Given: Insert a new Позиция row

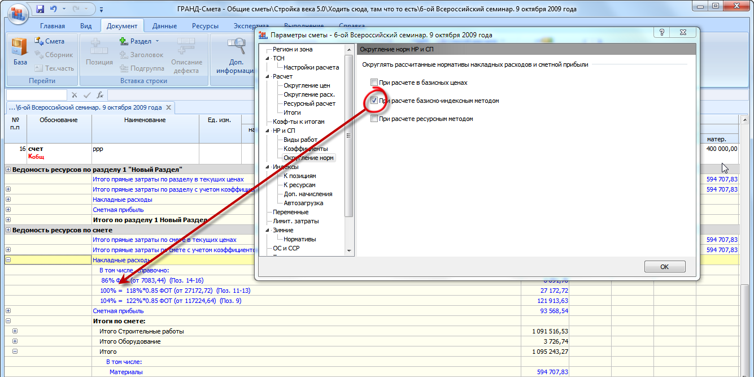Looking at the screenshot, I should click(99, 51).
